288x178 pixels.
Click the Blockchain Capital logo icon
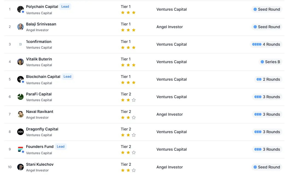[21, 79]
